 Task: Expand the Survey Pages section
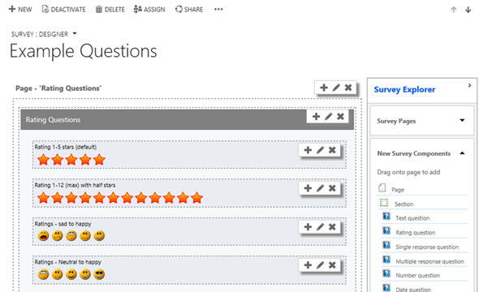[x=462, y=120]
